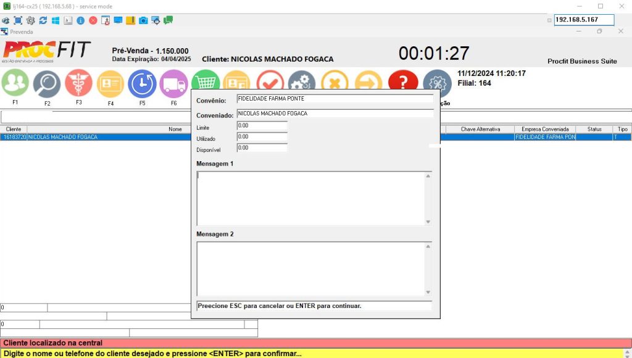Open the percent discount badge icon

click(438, 84)
